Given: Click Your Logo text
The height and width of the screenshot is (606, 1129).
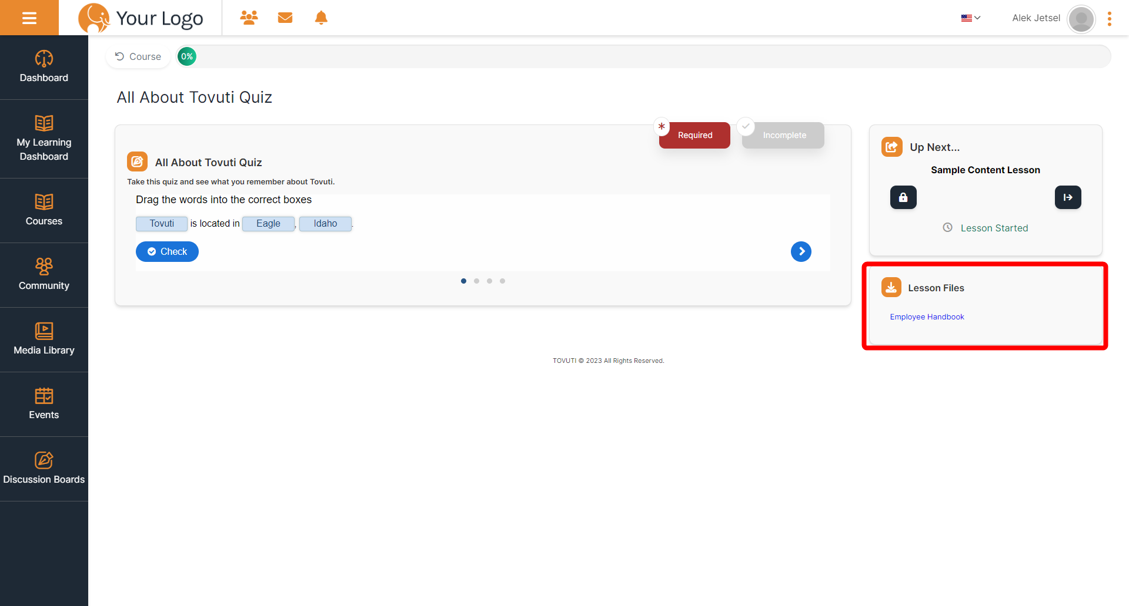Looking at the screenshot, I should [159, 19].
